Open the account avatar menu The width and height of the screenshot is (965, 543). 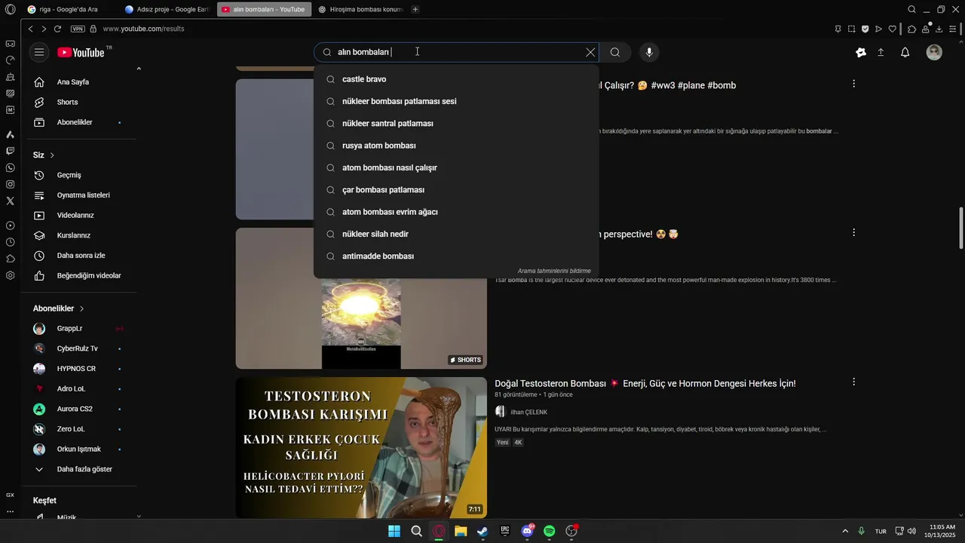point(934,52)
